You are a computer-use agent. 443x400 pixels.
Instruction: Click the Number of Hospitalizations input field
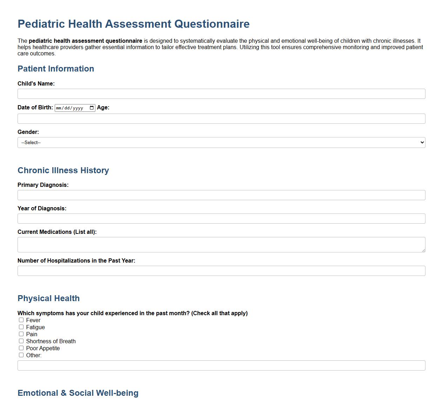[x=221, y=271]
